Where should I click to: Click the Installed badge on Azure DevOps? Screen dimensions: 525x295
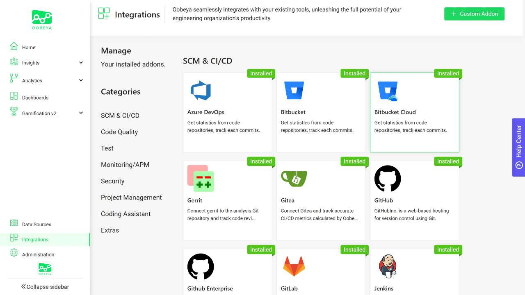coord(261,73)
